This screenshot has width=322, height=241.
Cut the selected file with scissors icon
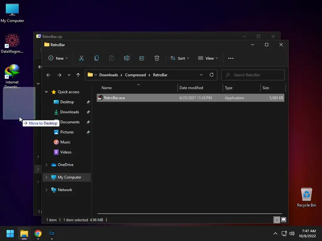81,58
